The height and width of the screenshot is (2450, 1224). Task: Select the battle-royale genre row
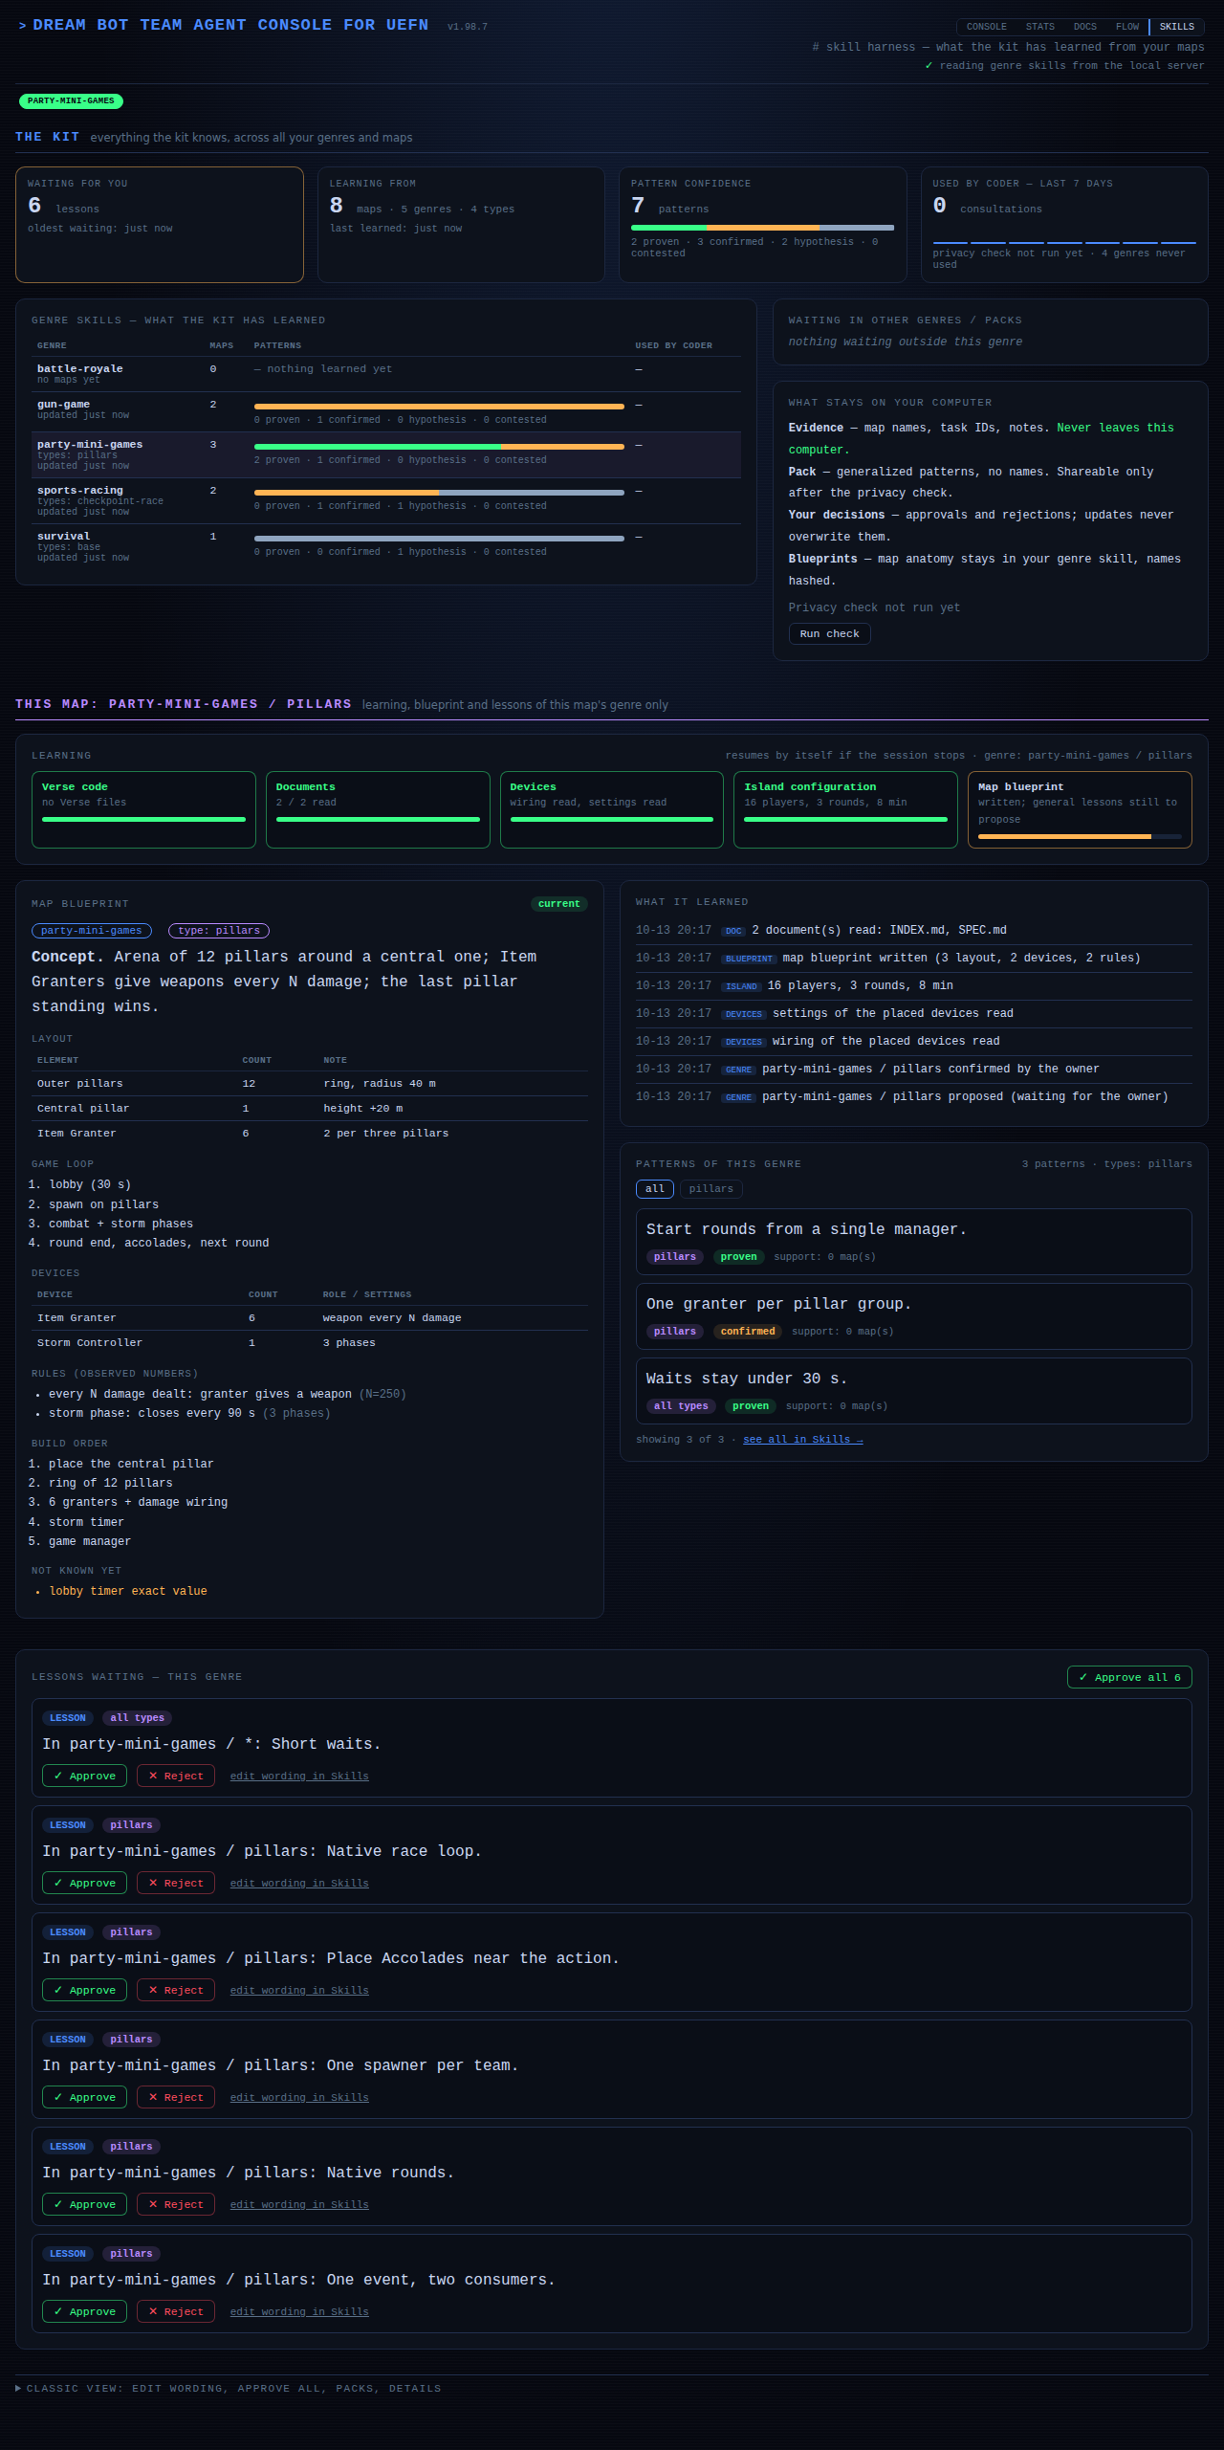pos(386,374)
